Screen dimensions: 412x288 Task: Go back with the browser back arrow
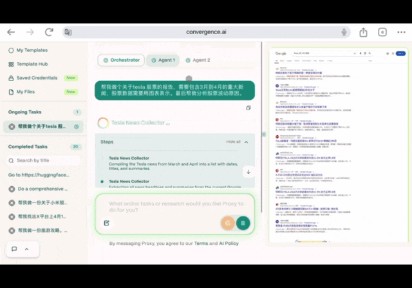11,32
